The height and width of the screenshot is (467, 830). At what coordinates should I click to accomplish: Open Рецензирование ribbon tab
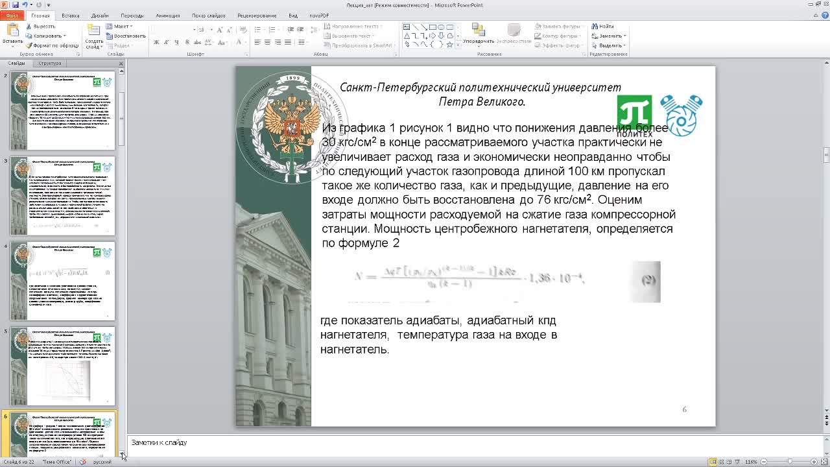click(257, 16)
